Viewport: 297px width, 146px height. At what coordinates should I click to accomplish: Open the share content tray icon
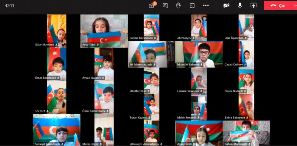pyautogui.click(x=253, y=6)
